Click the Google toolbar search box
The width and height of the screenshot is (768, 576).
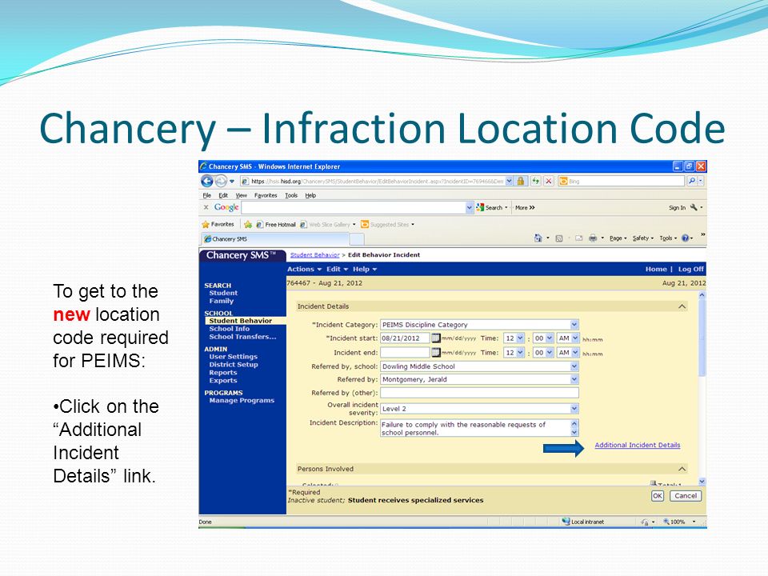tap(354, 208)
